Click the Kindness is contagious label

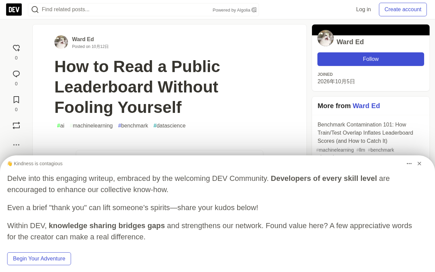[x=38, y=164]
